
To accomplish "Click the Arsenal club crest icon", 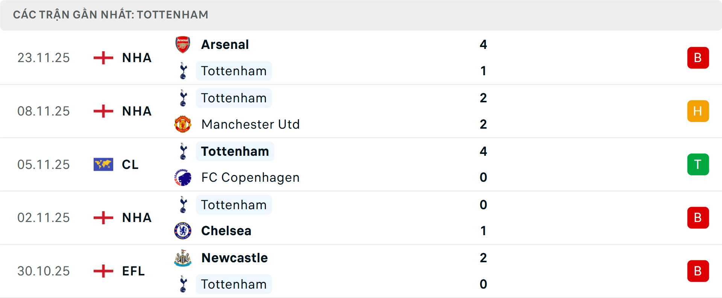I will tap(183, 44).
